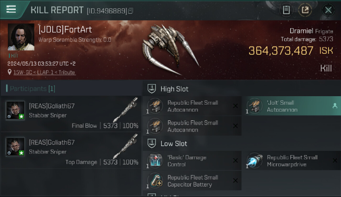Image resolution: width=341 pixels, height=197 pixels.
Task: Copy the kill report ID icon
Action: click(131, 11)
